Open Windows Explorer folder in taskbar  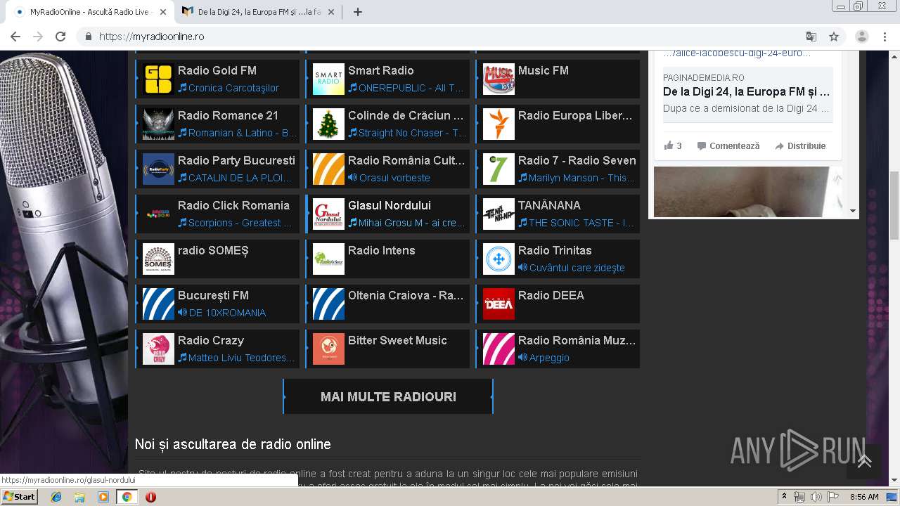tap(79, 497)
